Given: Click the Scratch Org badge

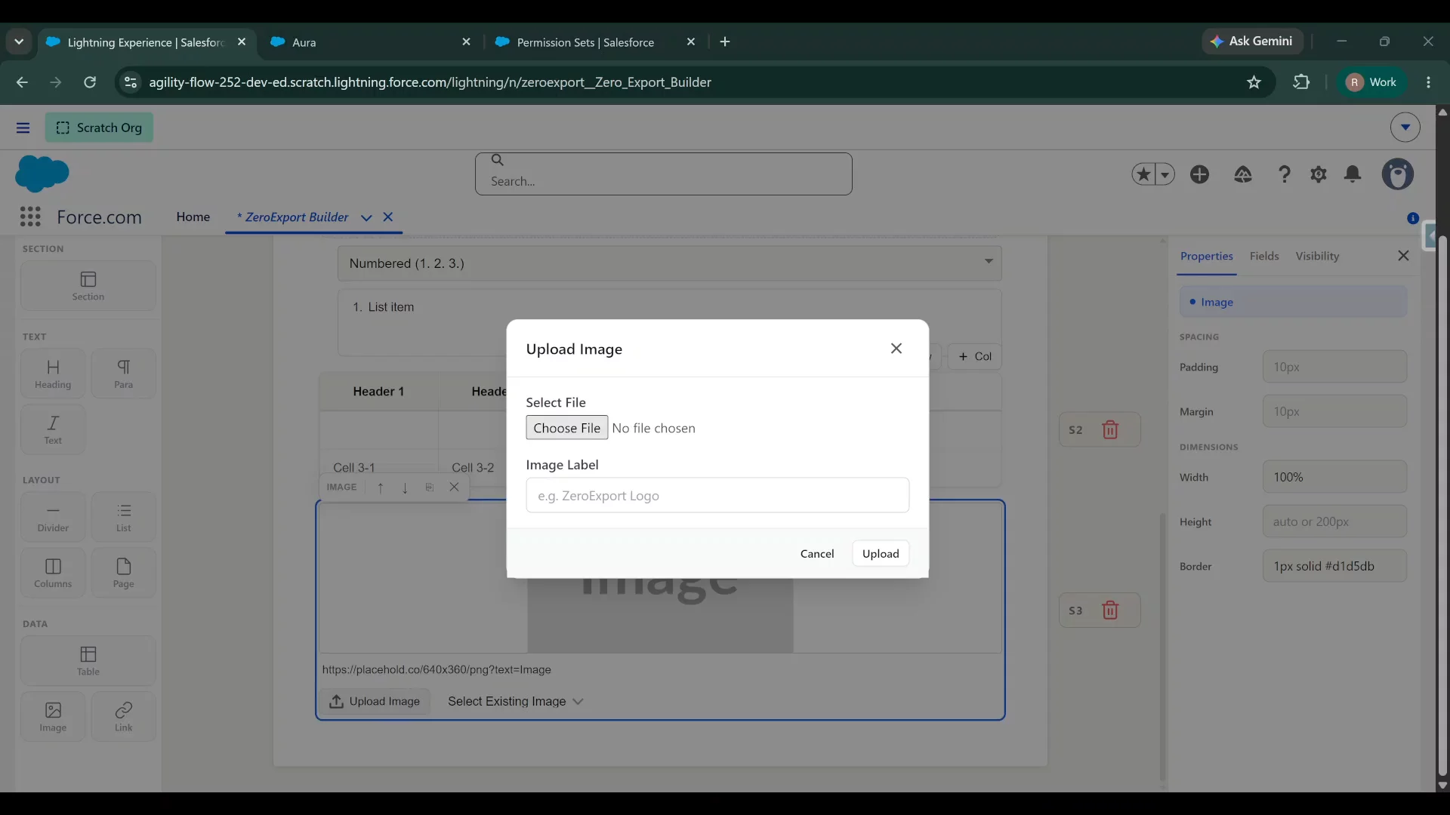Looking at the screenshot, I should 99,128.
